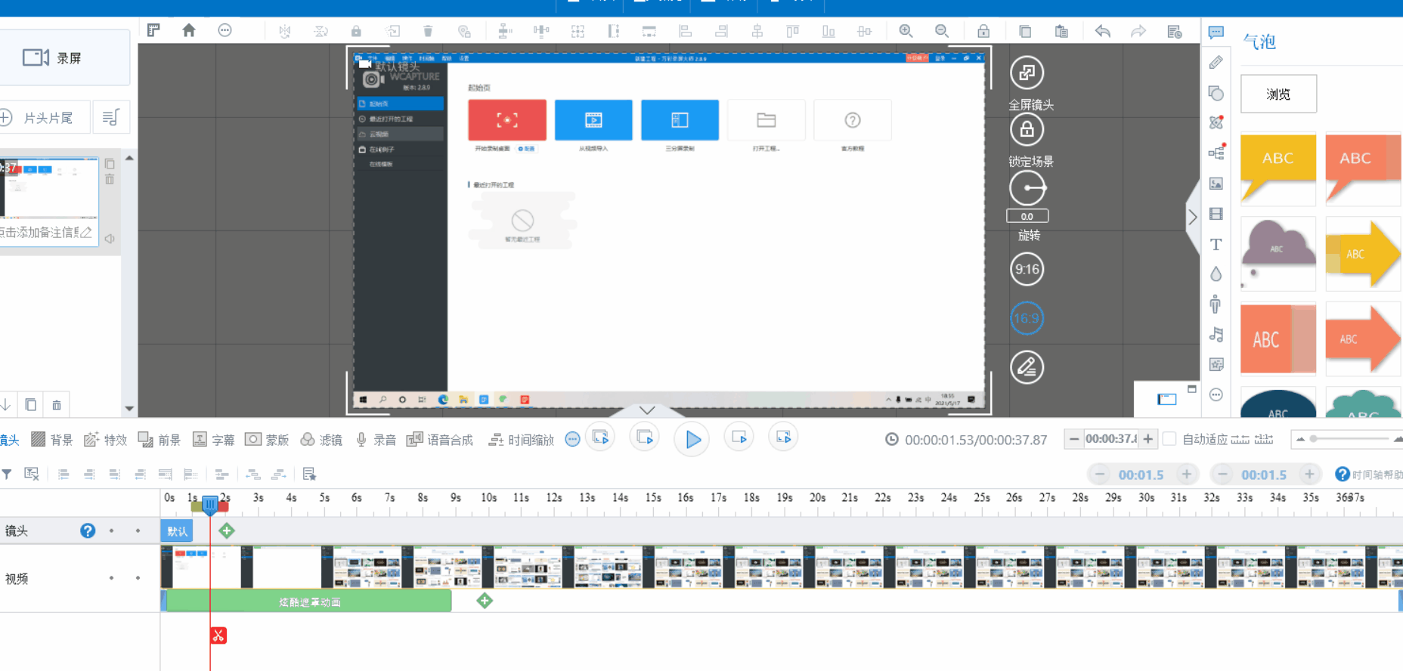The image size is (1403, 671).
Task: Click the rotation dial control
Action: [1028, 188]
